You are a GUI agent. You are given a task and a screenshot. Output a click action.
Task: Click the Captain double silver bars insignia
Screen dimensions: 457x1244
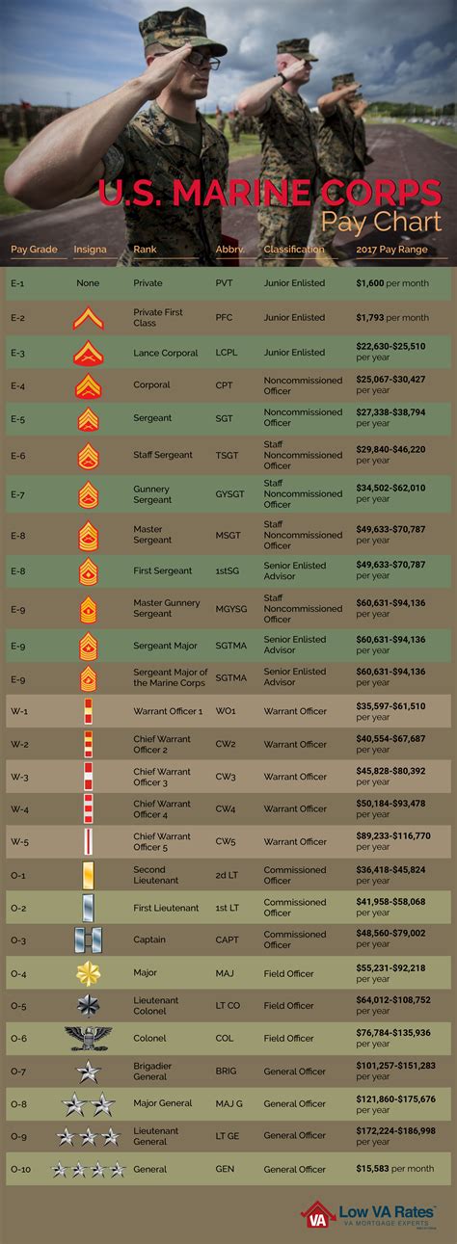pos(88,940)
